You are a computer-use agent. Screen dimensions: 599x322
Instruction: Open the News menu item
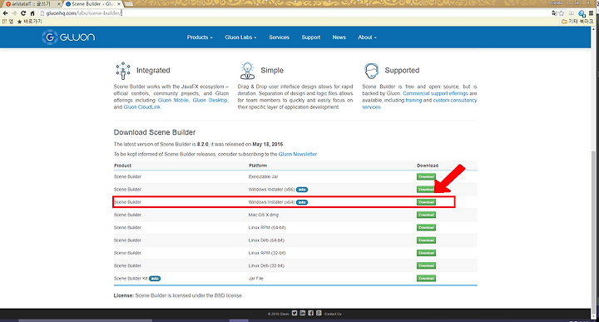[339, 37]
